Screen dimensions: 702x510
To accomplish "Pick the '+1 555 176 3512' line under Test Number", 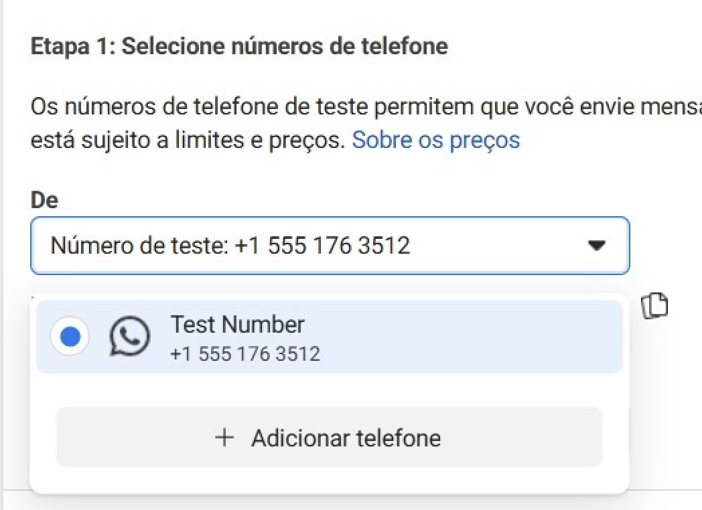I will click(x=245, y=353).
